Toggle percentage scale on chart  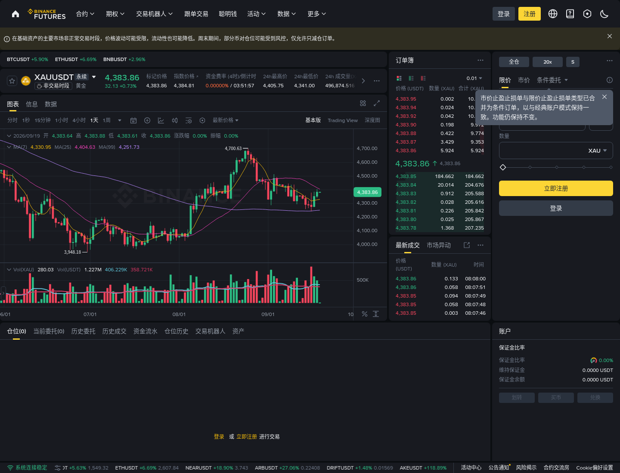click(x=365, y=314)
